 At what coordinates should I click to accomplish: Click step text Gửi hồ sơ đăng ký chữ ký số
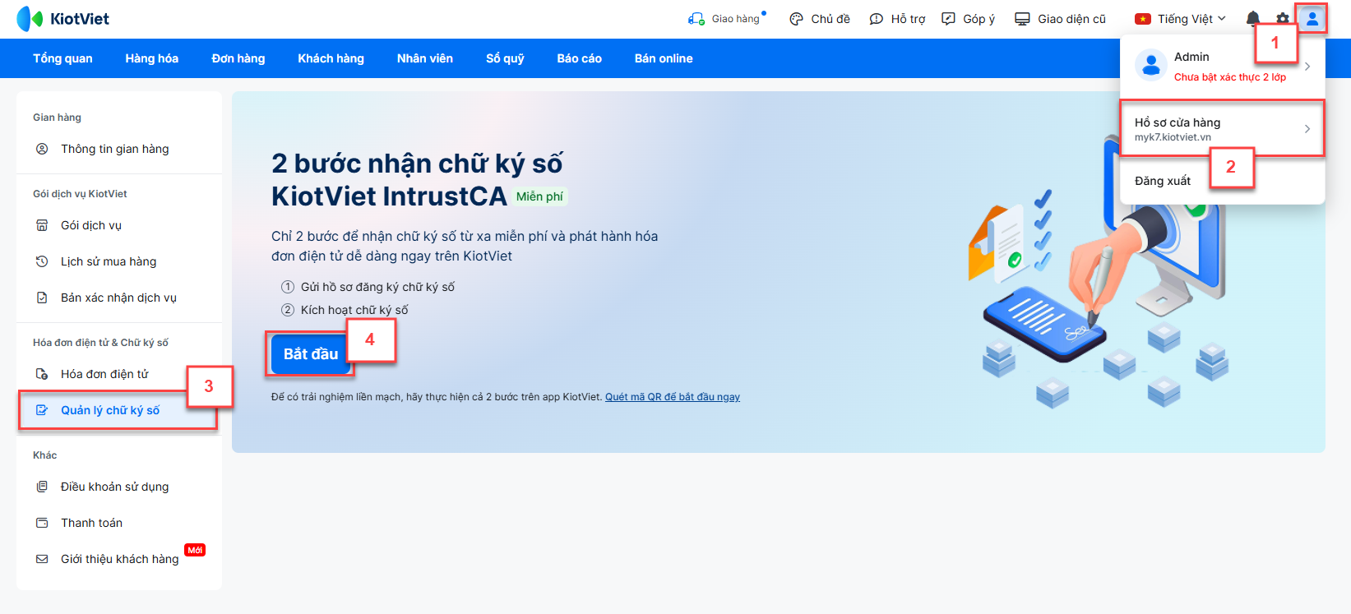click(x=377, y=287)
